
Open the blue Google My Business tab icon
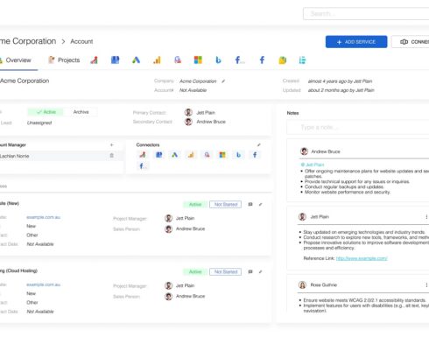coord(115,60)
